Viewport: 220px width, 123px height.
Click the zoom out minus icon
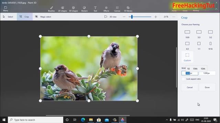(124, 17)
